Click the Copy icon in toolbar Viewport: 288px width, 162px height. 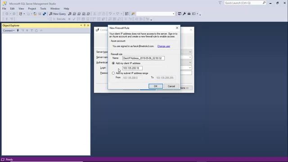[x=99, y=14]
